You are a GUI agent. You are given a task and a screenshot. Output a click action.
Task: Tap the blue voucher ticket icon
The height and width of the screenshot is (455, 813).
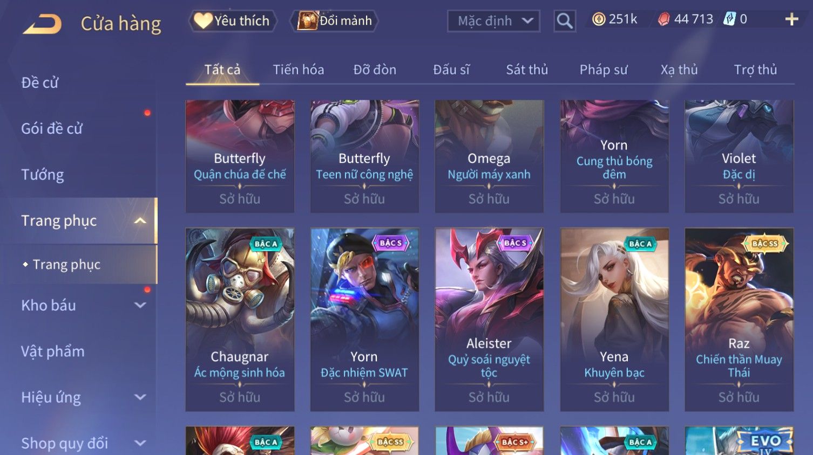tap(729, 19)
